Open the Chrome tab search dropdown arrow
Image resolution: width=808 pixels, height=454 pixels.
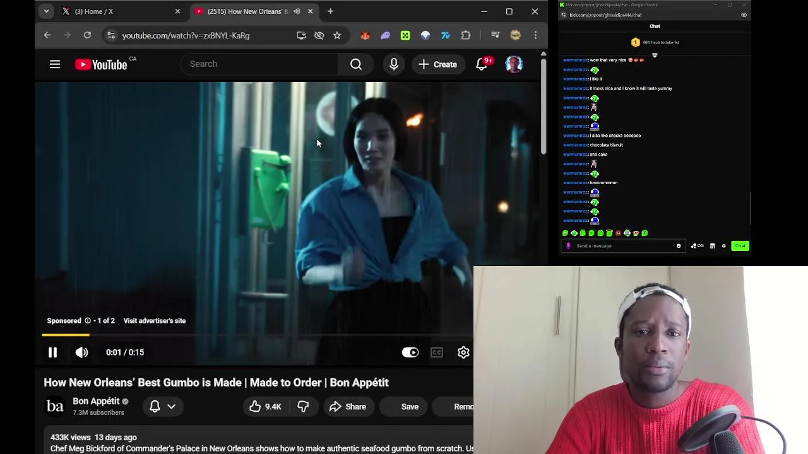pos(46,11)
